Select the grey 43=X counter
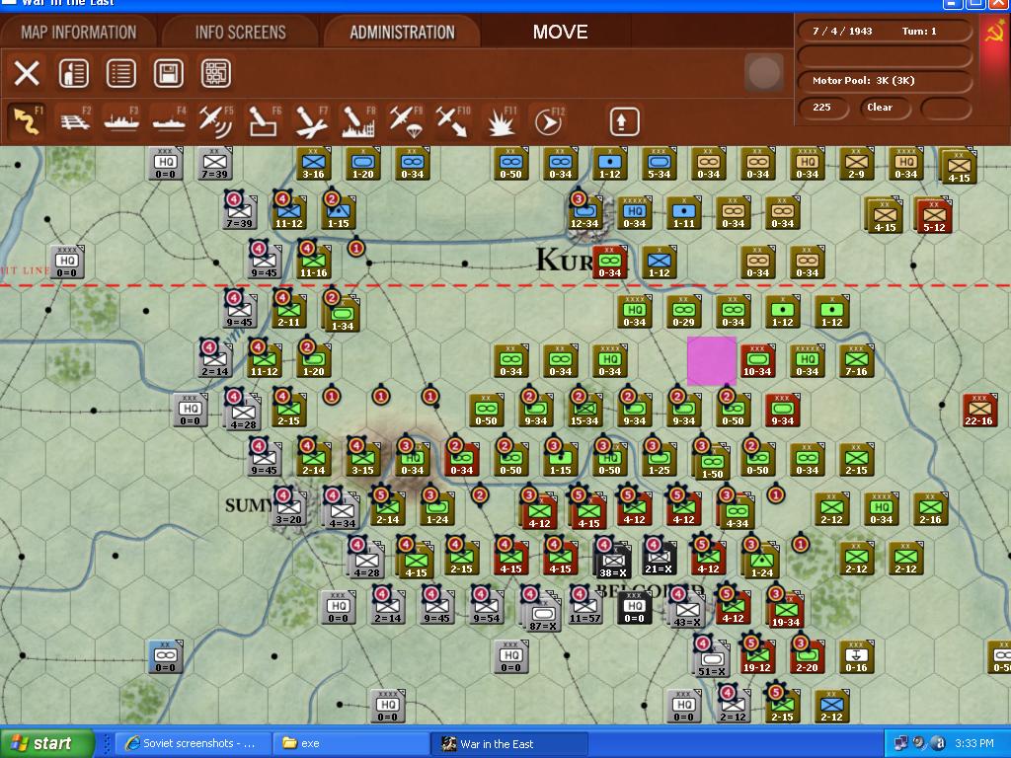The image size is (1011, 758). coord(687,610)
